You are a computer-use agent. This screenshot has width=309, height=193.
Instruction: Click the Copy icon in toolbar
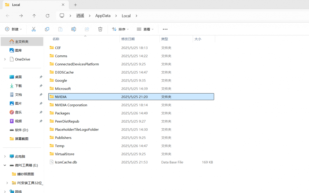47,29
